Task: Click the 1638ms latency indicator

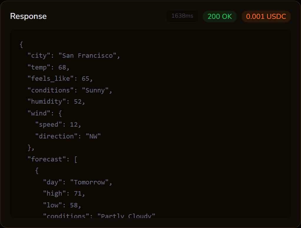Action: pos(182,16)
